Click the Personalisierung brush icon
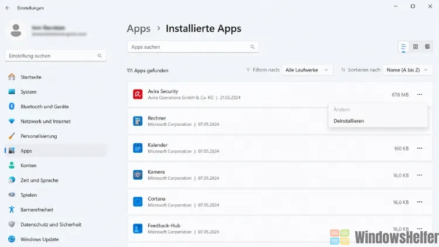439x247 pixels. coord(12,136)
